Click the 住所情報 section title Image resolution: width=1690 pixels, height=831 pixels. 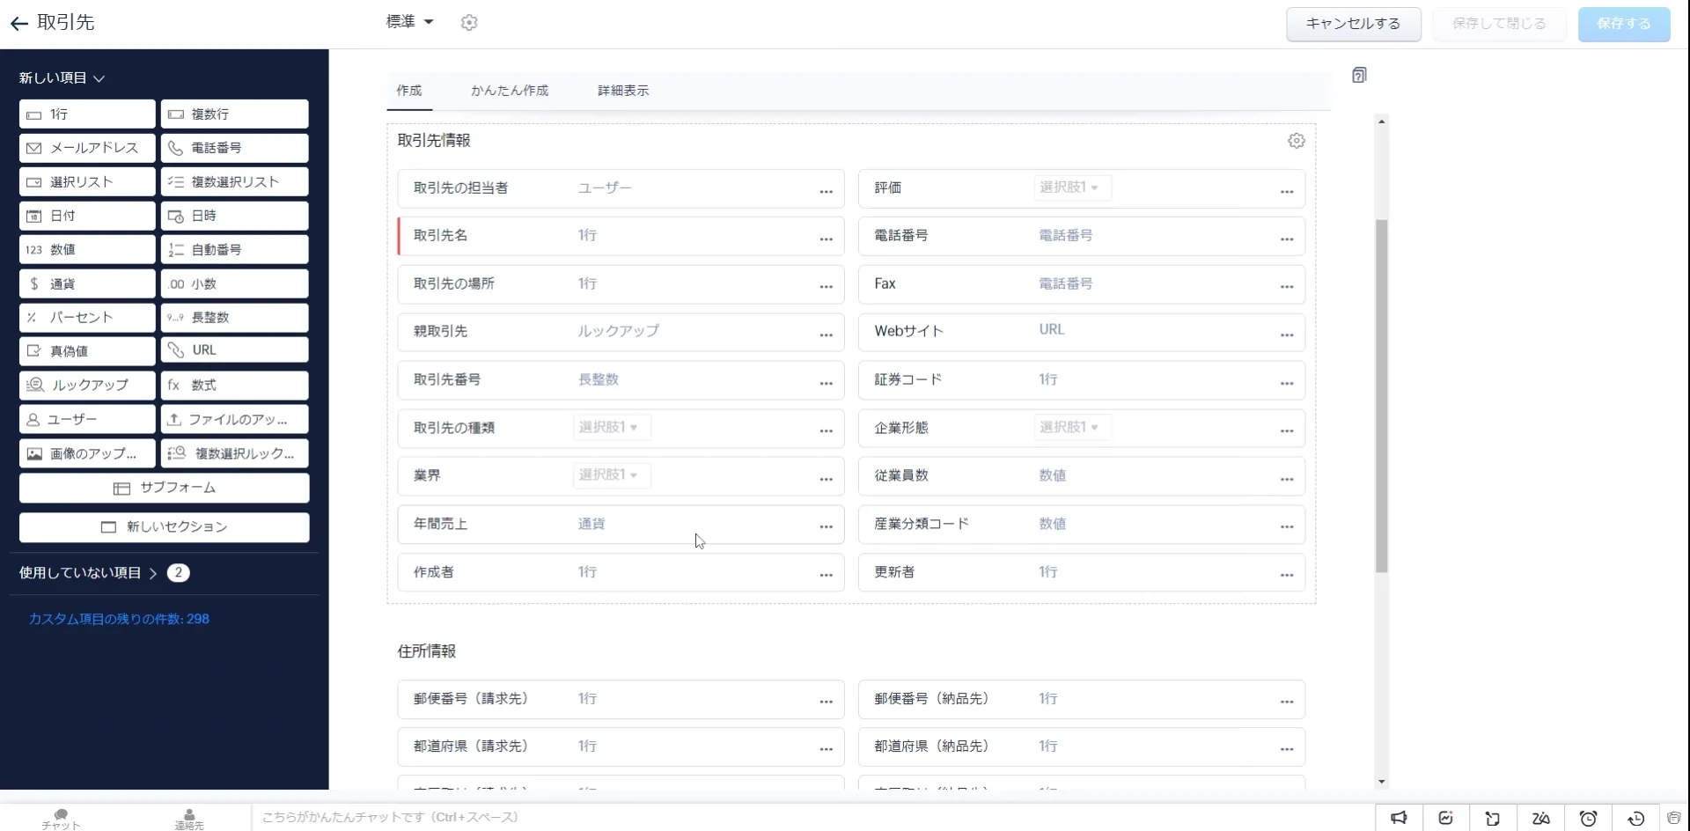point(427,651)
